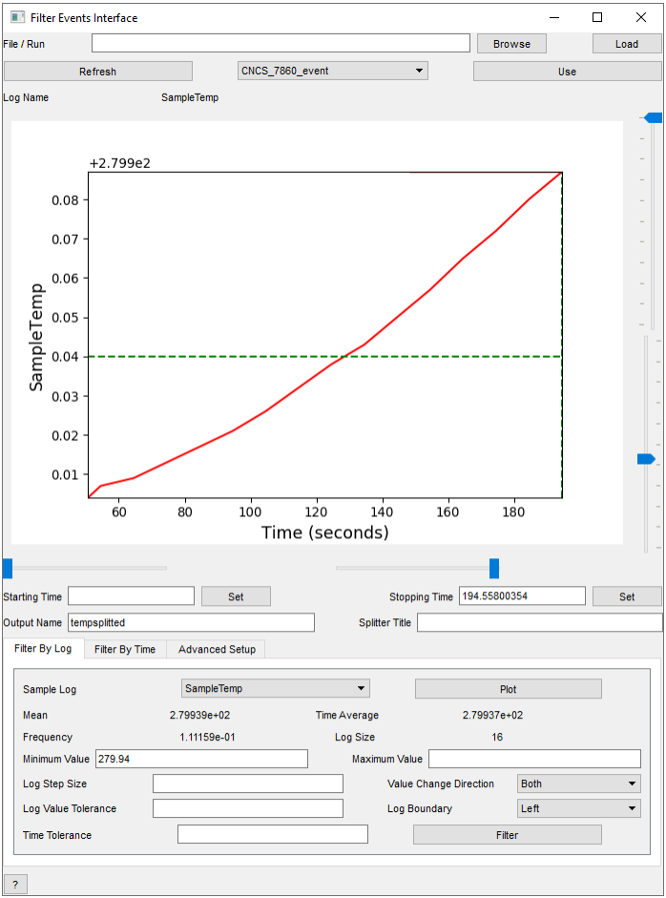Open the Value Change Direction dropdown set to Both
This screenshot has height=898, width=666.
pos(579,783)
